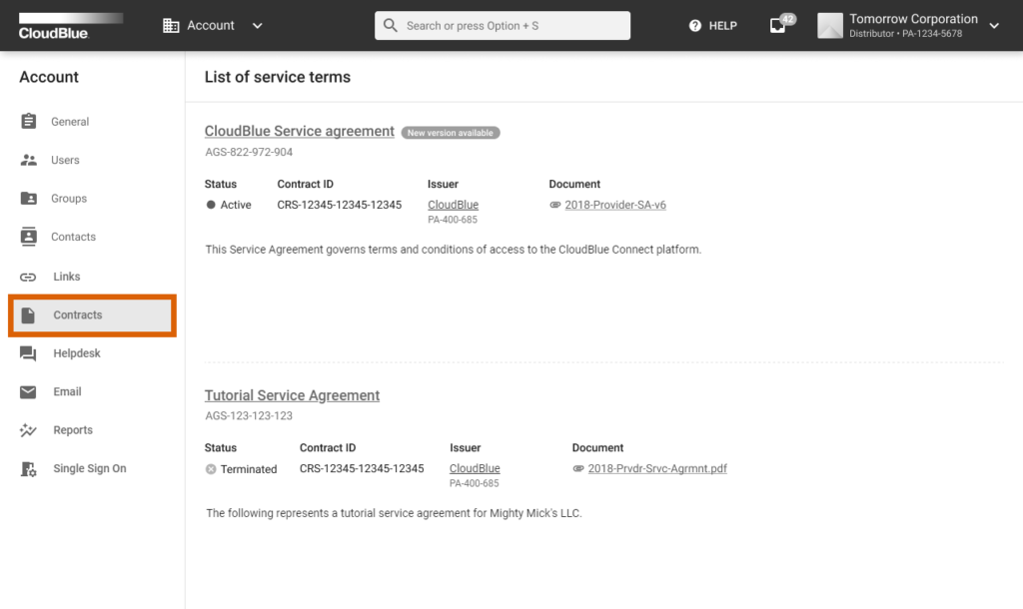Switch to the Contracts tab
The image size is (1023, 609).
coord(76,314)
